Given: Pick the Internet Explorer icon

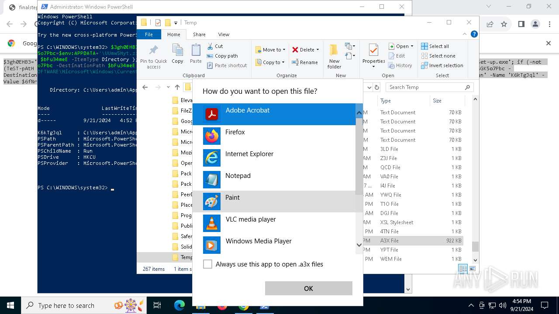Looking at the screenshot, I should 212,158.
